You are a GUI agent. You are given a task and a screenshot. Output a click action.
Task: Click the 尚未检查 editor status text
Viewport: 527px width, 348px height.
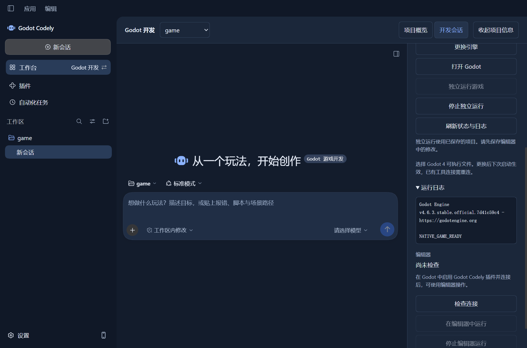point(427,265)
